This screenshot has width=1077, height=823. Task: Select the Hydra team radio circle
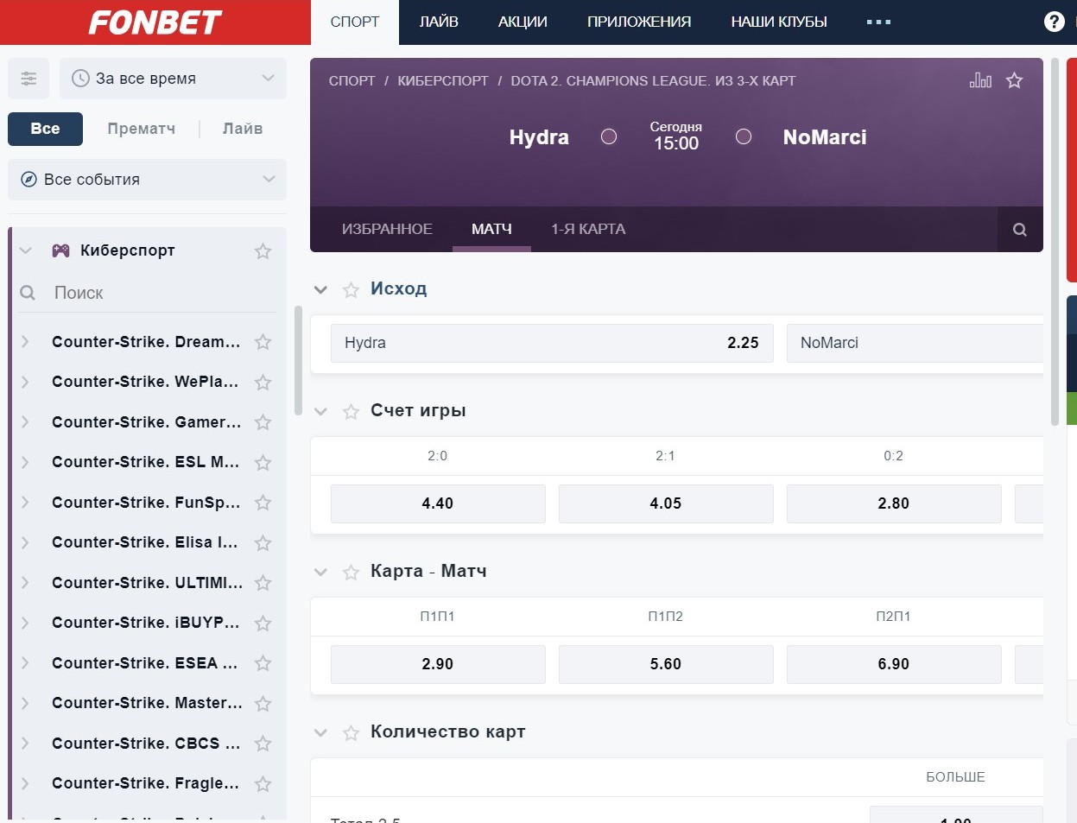click(609, 136)
